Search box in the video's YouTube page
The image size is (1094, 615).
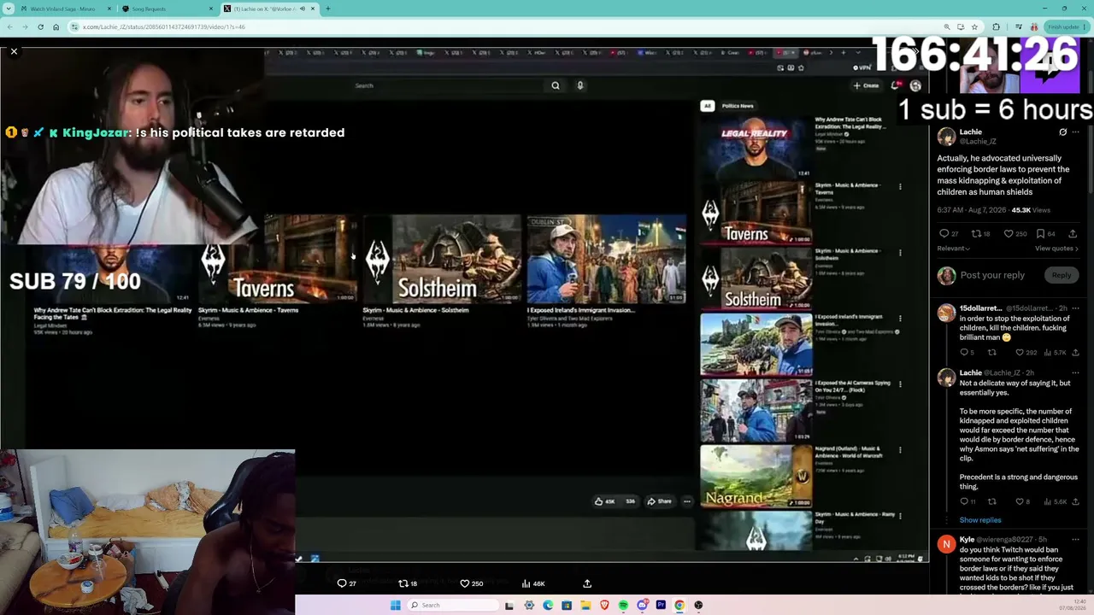tap(449, 85)
